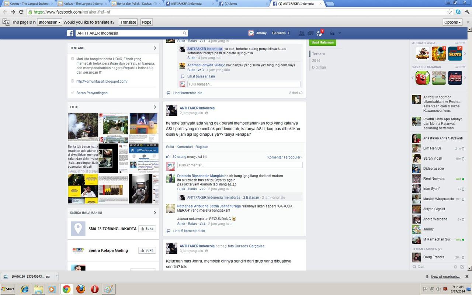The width and height of the screenshot is (472, 295).
Task: Open the Facebook messages icon
Action: [310, 33]
